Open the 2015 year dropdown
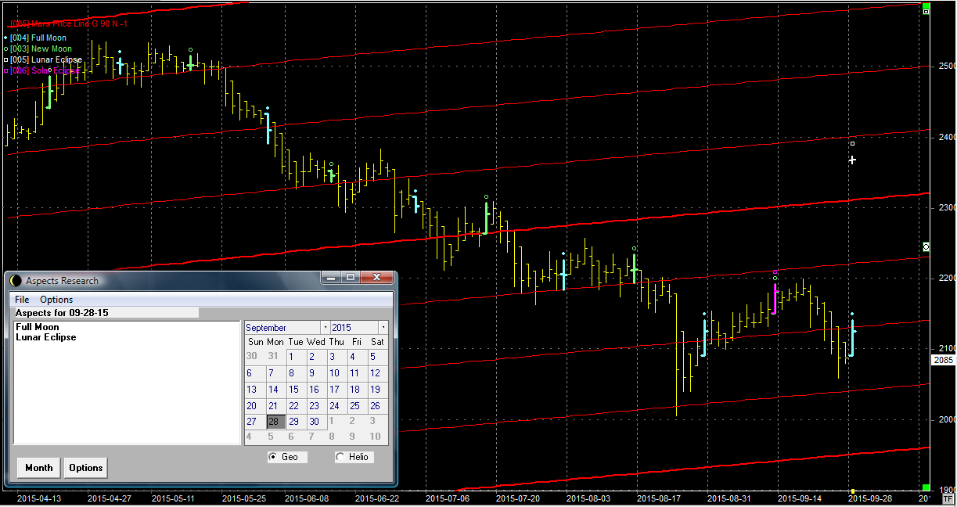The height and width of the screenshot is (507, 957). (383, 328)
